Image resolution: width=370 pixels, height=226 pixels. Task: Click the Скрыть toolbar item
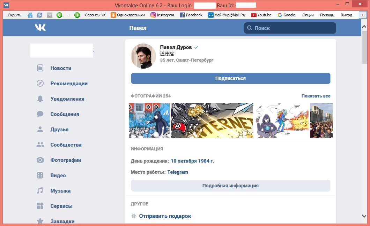point(15,15)
